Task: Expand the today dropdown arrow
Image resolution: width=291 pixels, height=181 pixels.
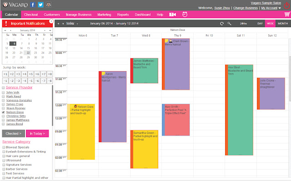Action: click(77, 24)
